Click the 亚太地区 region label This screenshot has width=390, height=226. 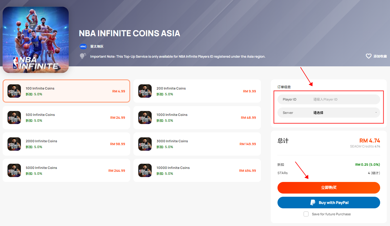click(97, 46)
